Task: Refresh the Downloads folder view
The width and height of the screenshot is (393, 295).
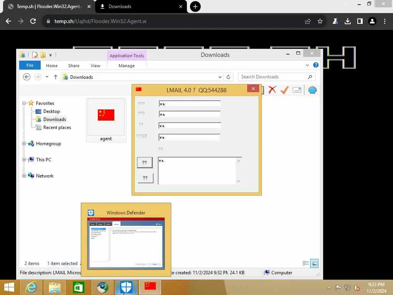Action: click(228, 77)
